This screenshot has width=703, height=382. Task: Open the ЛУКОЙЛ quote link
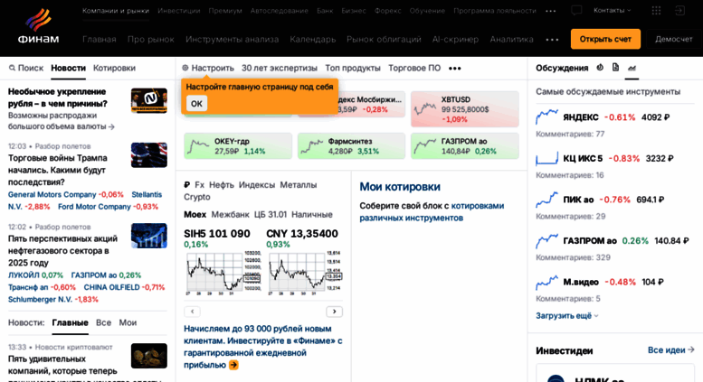pos(24,275)
